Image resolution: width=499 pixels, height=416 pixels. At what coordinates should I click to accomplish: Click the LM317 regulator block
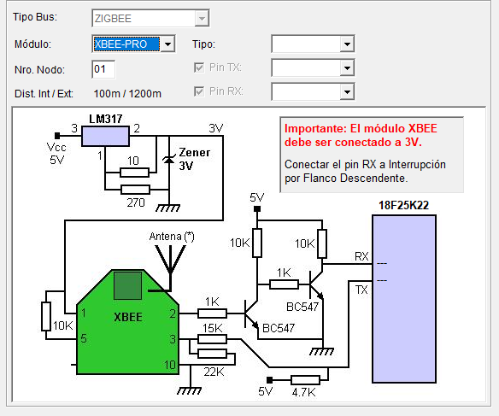[x=105, y=136]
